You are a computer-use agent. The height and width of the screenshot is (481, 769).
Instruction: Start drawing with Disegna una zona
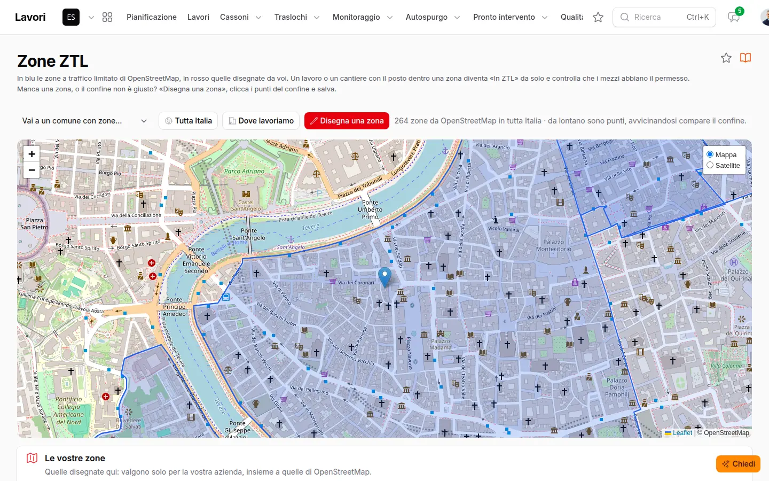click(x=347, y=121)
